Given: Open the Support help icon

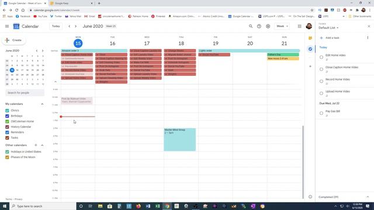Looking at the screenshot, I should (259, 26).
